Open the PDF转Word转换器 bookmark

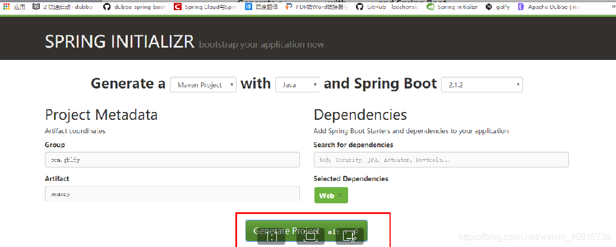pos(317,7)
